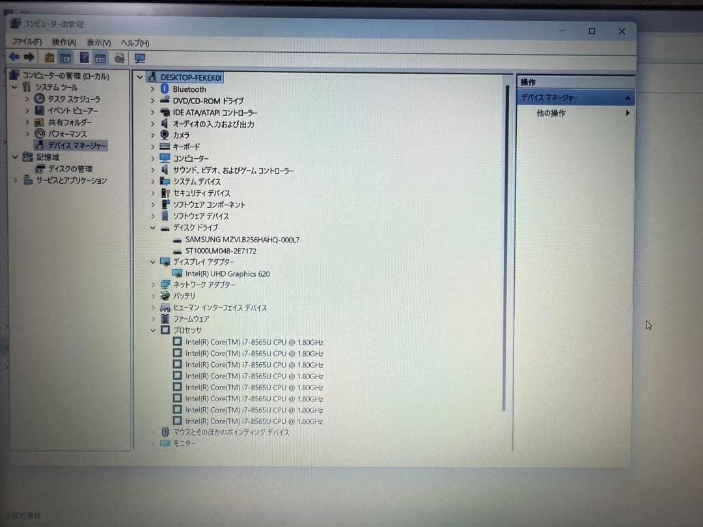703x527 pixels.
Task: Collapse the プロセッサ device list
Action: pos(152,330)
